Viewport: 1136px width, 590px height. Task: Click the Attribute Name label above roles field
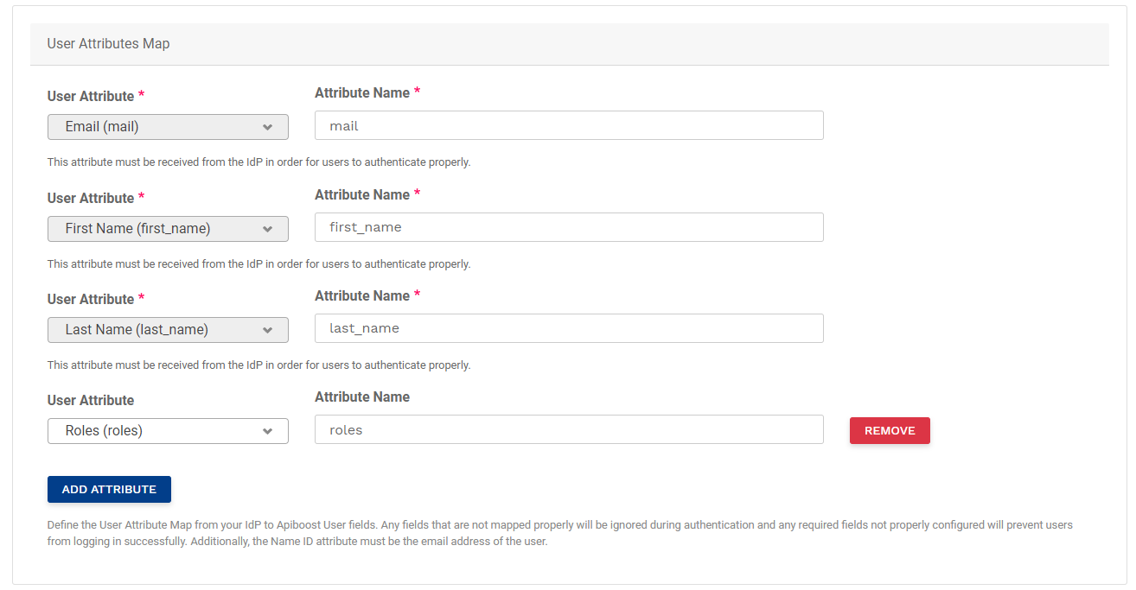click(x=362, y=397)
